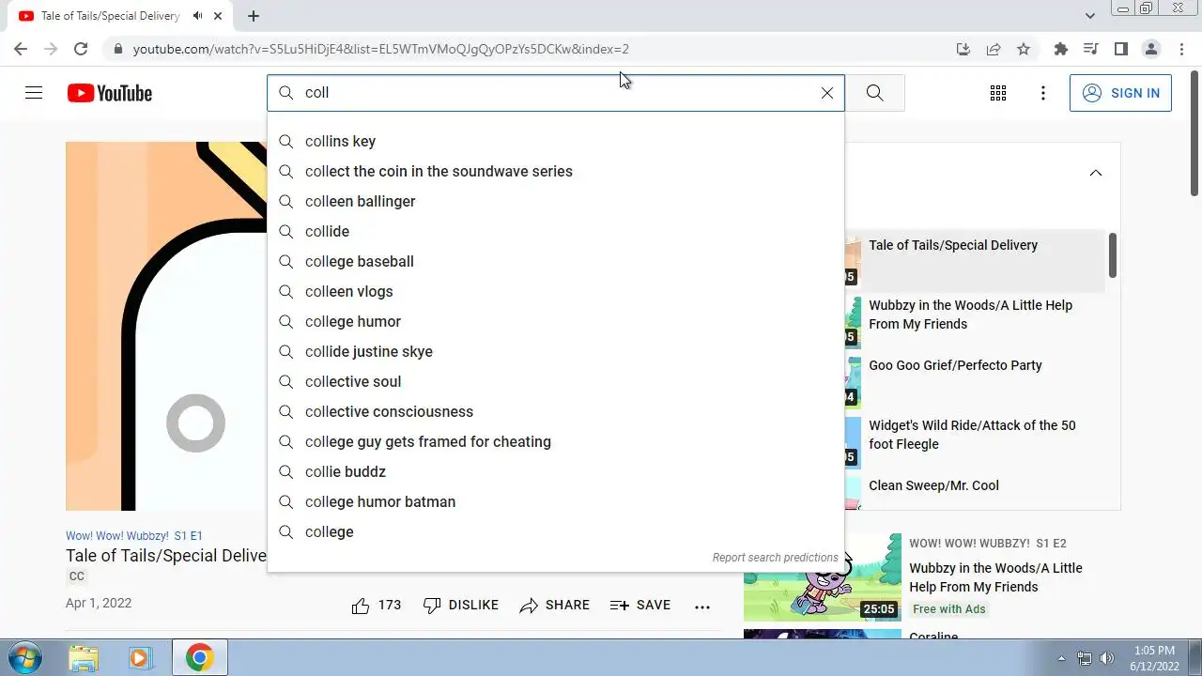Click the SIGN IN button

coord(1120,93)
